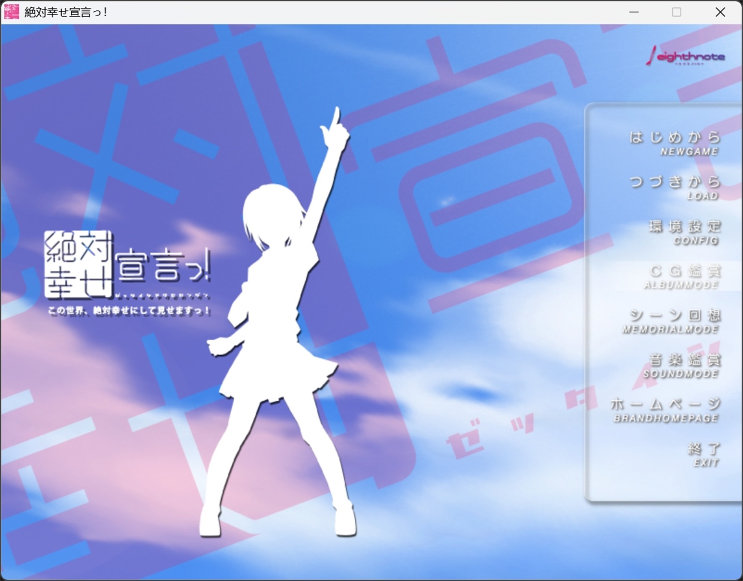Choose 終了 EXIT to quit game
Image resolution: width=743 pixels, height=581 pixels.
704,454
